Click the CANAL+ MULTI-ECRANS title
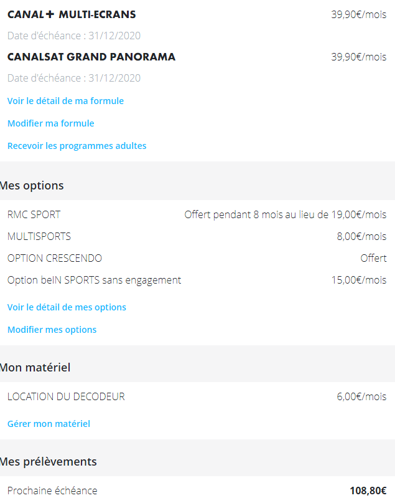 [72, 14]
